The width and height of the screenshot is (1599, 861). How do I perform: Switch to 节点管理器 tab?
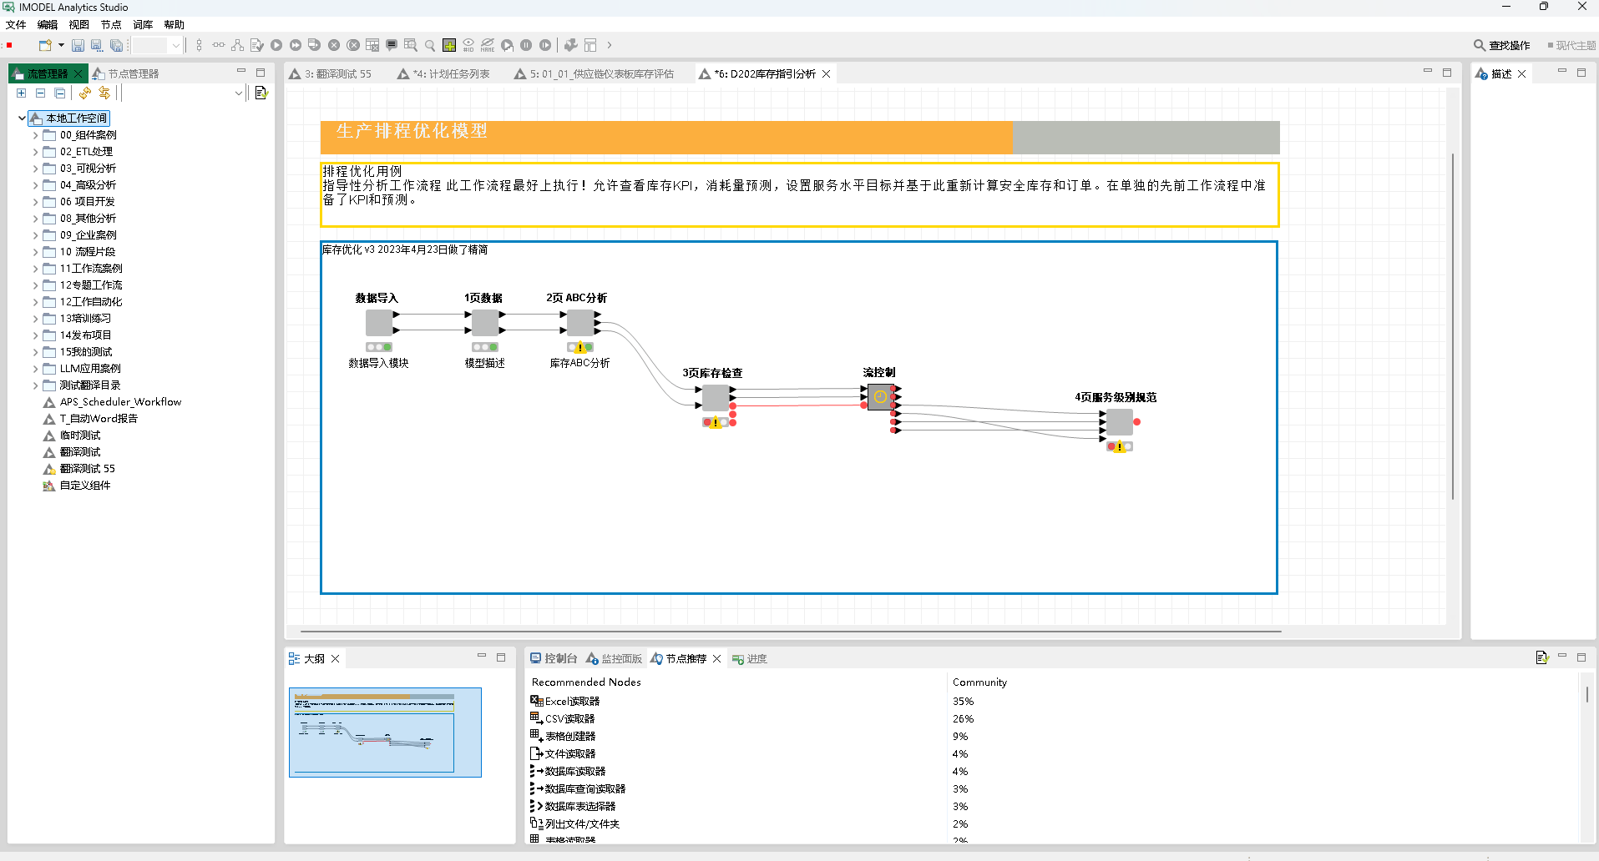126,73
